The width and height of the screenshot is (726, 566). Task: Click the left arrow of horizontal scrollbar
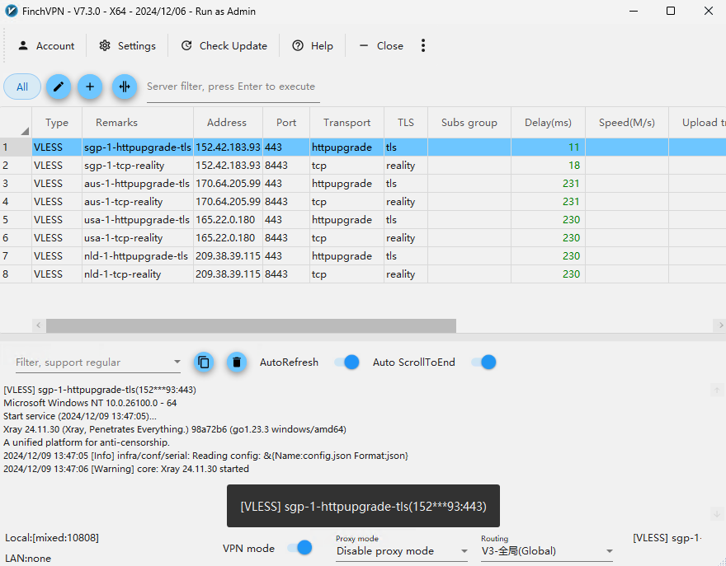coord(39,325)
